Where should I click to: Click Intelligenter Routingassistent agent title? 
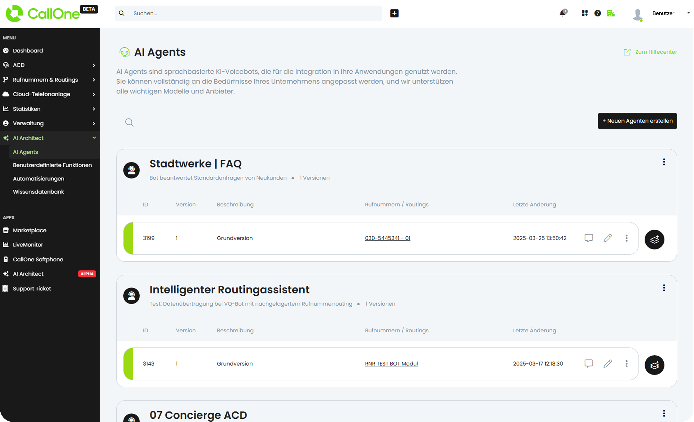(x=229, y=290)
